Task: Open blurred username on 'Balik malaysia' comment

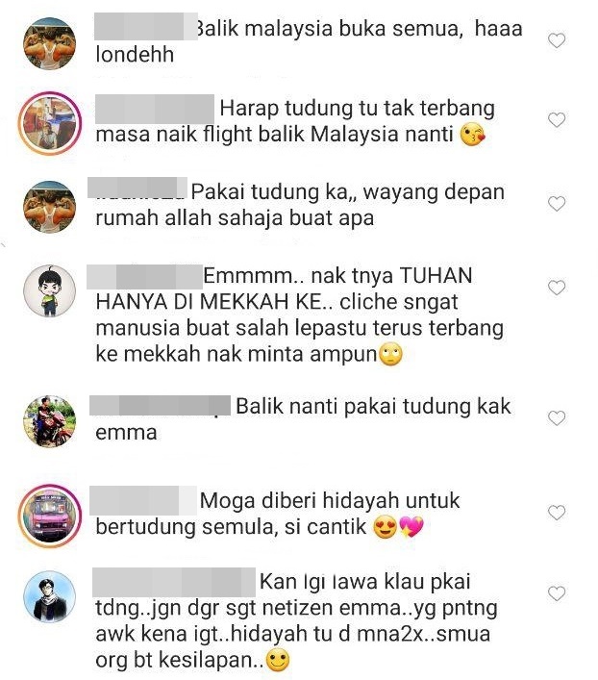Action: tap(146, 27)
